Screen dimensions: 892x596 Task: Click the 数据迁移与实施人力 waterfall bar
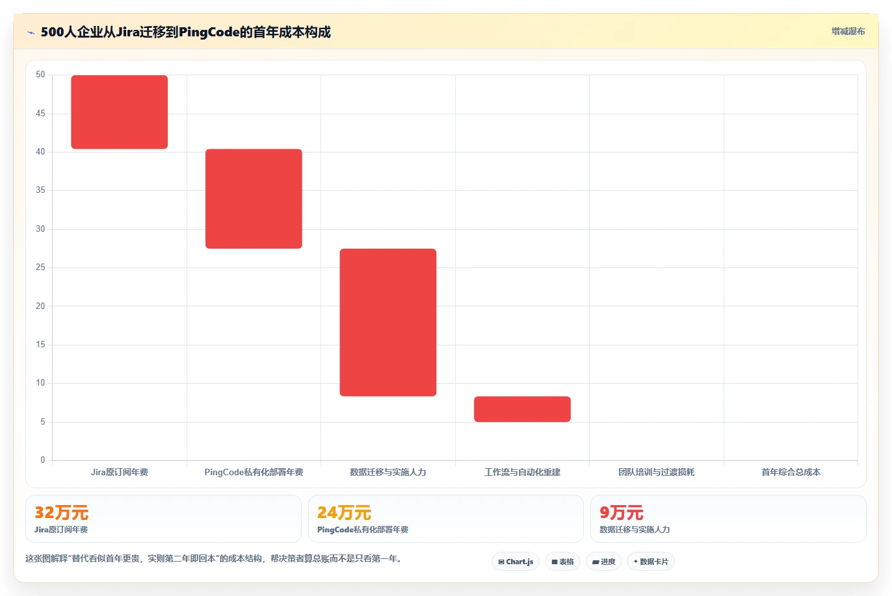pyautogui.click(x=388, y=323)
